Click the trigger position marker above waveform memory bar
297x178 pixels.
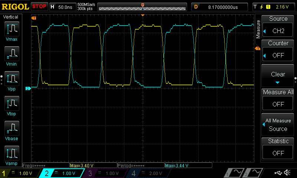tap(143, 5)
